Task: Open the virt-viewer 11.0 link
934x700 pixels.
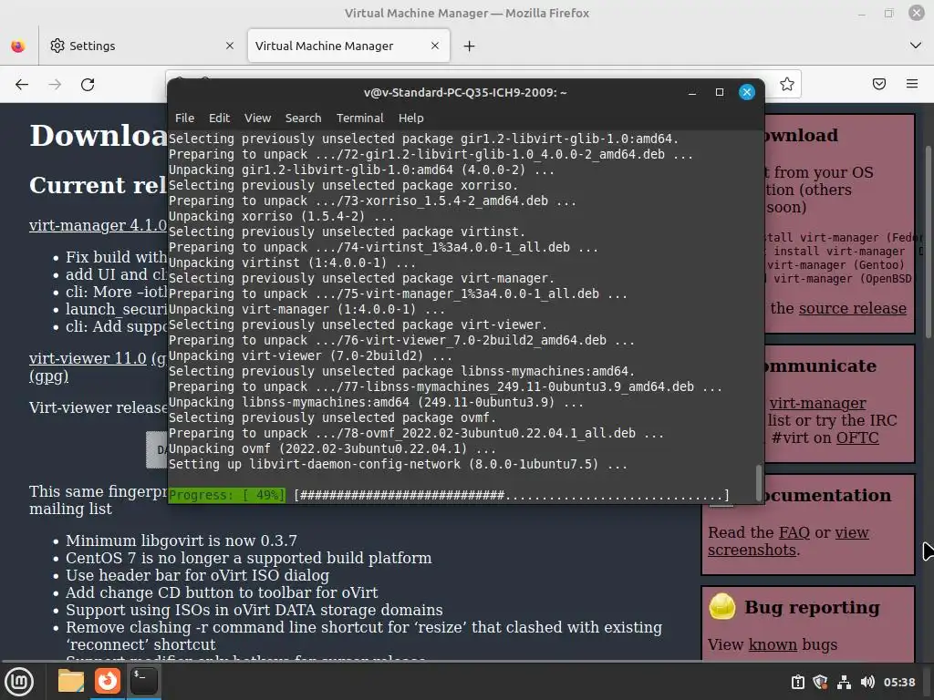Action: (x=88, y=358)
